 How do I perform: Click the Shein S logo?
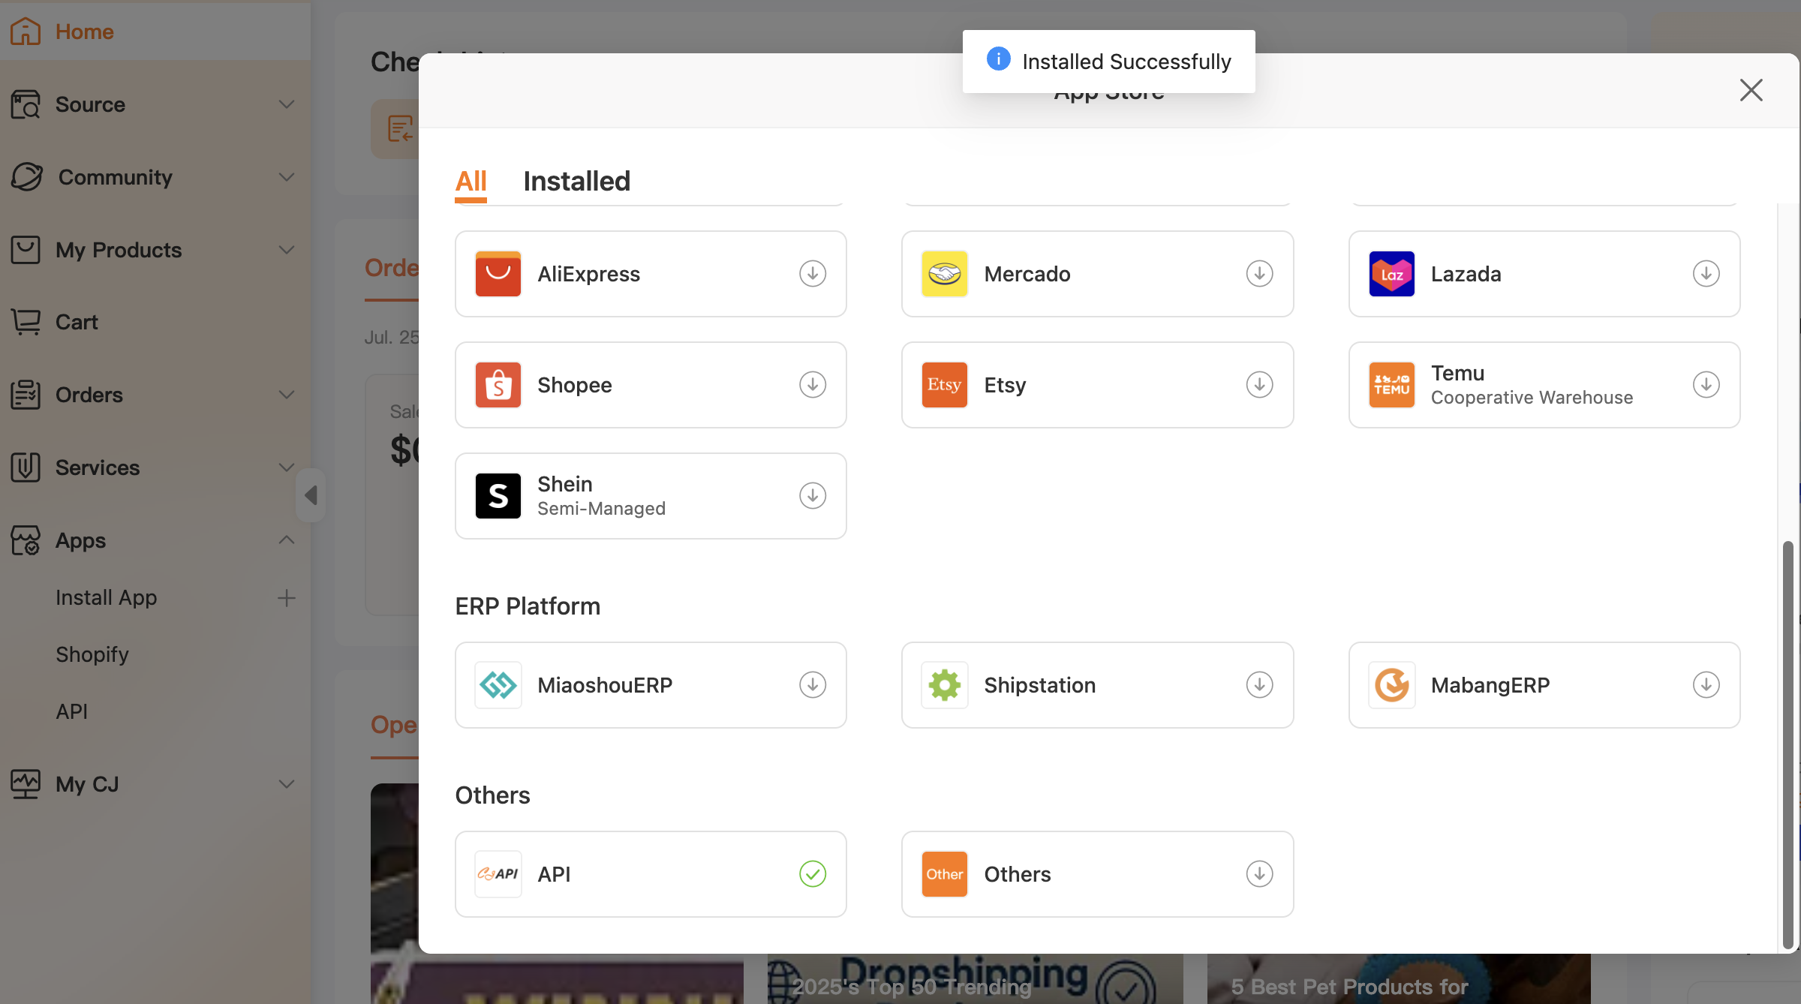click(x=498, y=496)
